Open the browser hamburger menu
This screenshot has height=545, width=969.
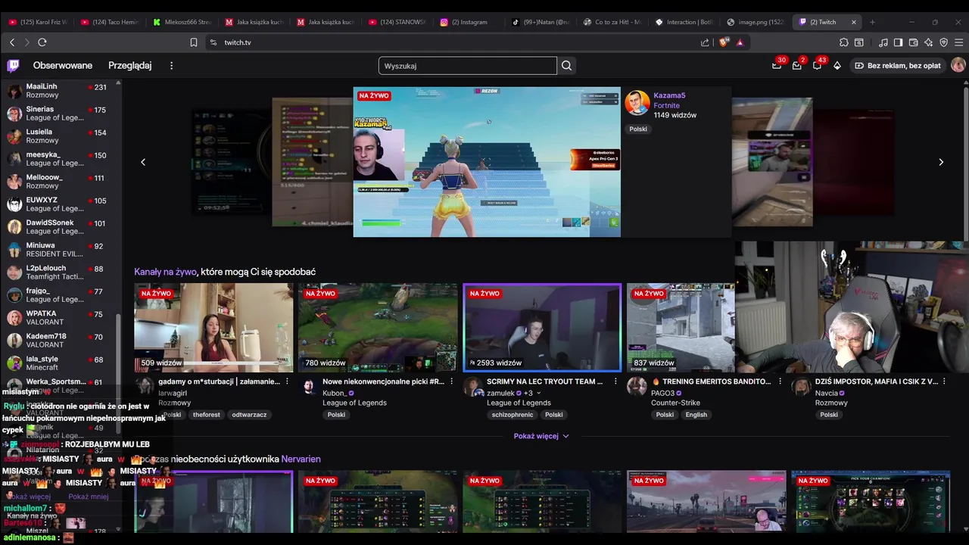coord(959,42)
